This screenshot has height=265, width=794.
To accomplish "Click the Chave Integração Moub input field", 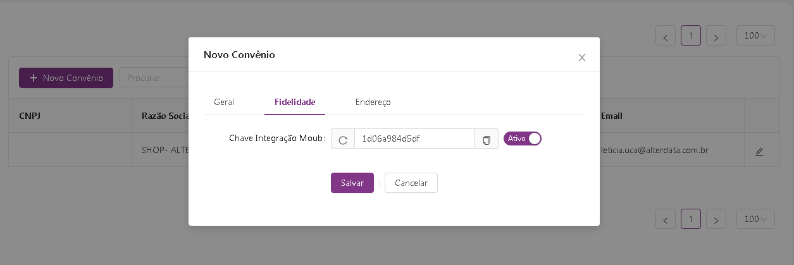I will coord(414,139).
